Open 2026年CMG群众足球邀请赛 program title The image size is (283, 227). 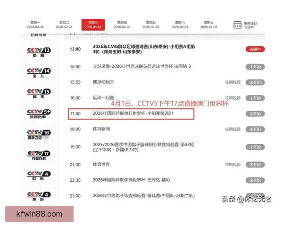tap(144, 49)
